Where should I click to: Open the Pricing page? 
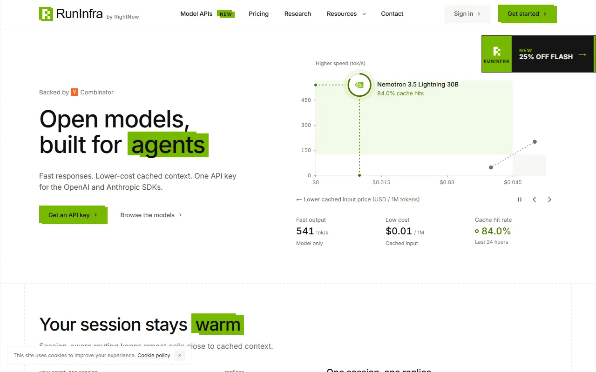click(x=258, y=14)
